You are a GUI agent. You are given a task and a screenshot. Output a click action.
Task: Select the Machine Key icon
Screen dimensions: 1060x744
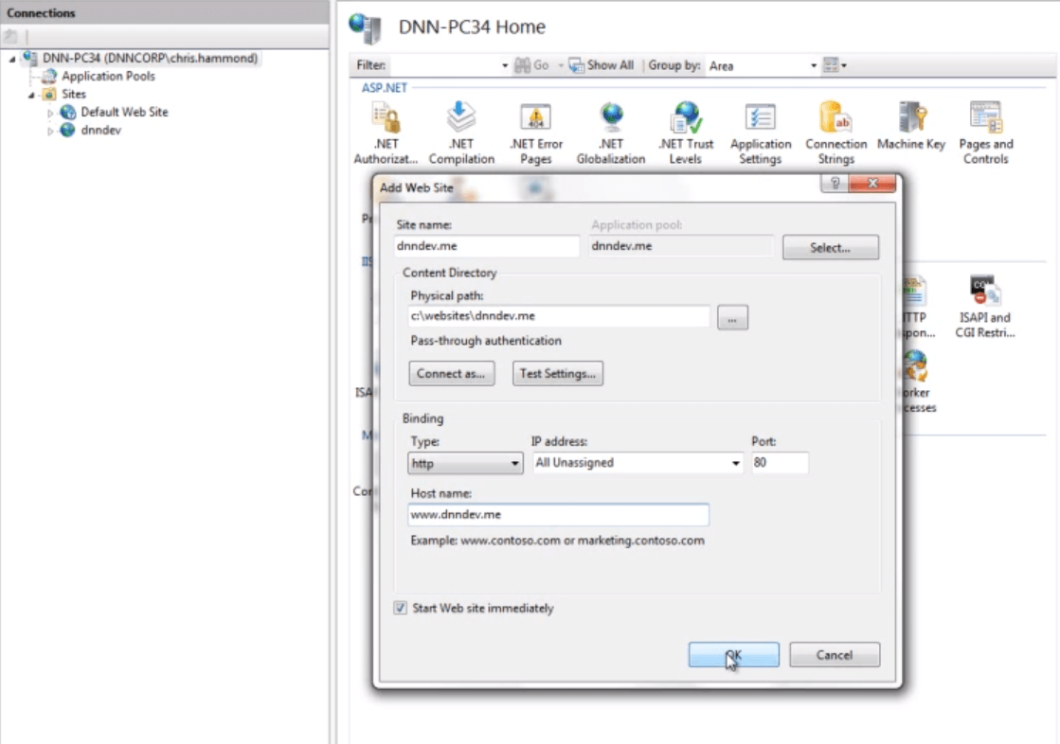coord(911,124)
